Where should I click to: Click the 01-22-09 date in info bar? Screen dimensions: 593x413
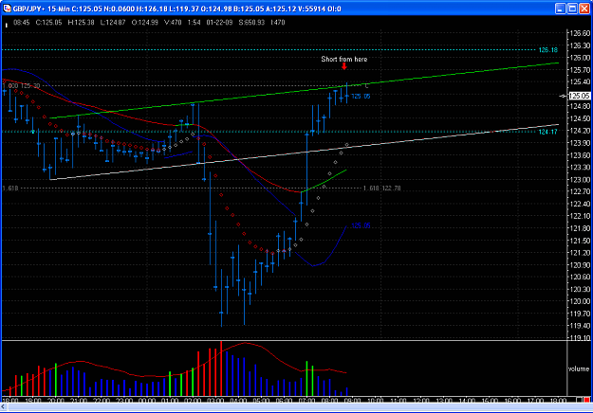[x=219, y=23]
